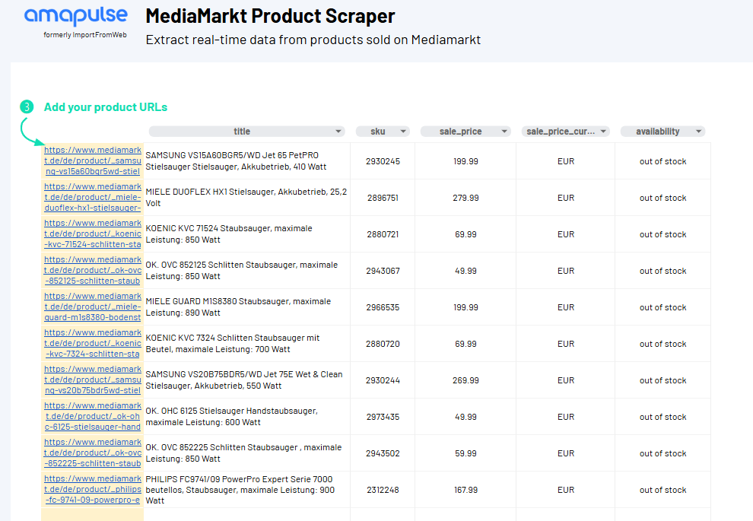753x521 pixels.
Task: Select the MIELE DUOFLEX HX1 Stielsauger title cell
Action: click(247, 197)
